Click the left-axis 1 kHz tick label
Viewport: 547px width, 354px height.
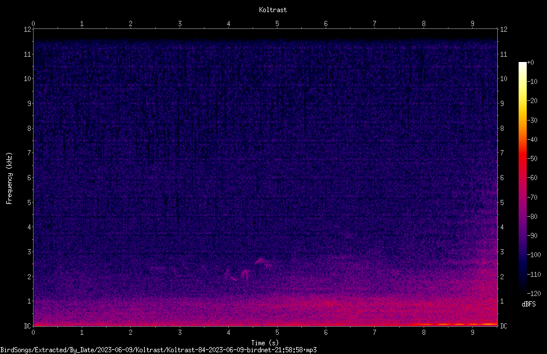coord(30,301)
